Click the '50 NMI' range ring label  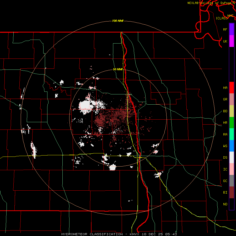[118, 69]
